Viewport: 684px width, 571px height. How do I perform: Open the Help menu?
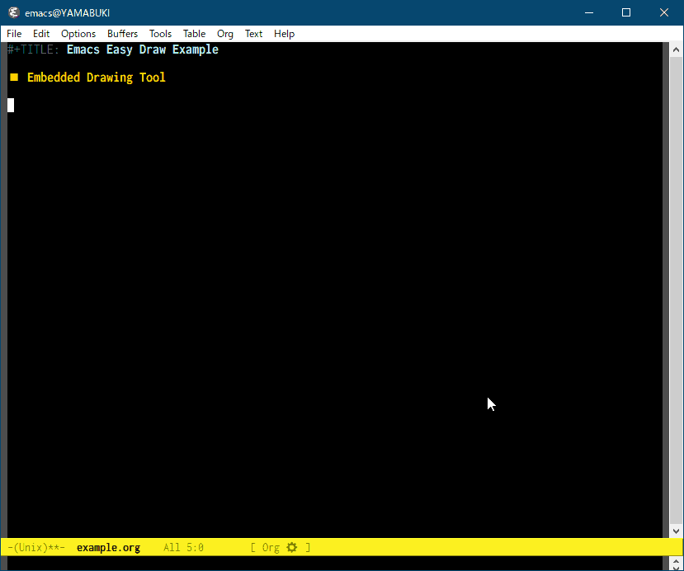(284, 34)
